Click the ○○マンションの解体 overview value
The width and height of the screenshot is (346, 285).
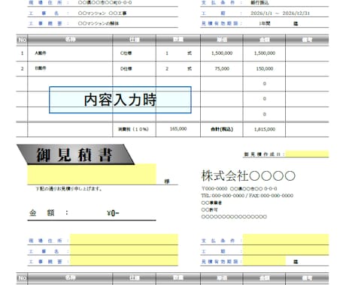pos(99,23)
